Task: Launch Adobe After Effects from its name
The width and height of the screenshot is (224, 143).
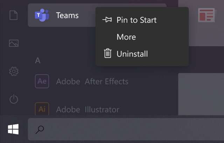Action: coord(92,82)
